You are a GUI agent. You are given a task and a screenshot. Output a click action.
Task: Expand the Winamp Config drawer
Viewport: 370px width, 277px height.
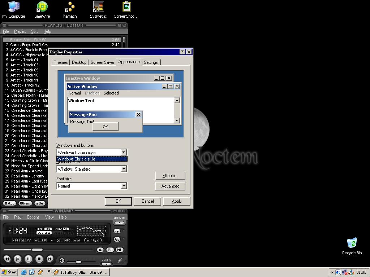click(107, 264)
